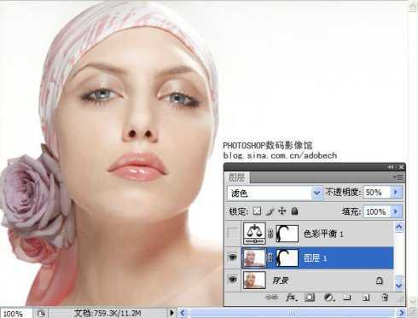Click the status bar icon beside zoom

(41, 313)
